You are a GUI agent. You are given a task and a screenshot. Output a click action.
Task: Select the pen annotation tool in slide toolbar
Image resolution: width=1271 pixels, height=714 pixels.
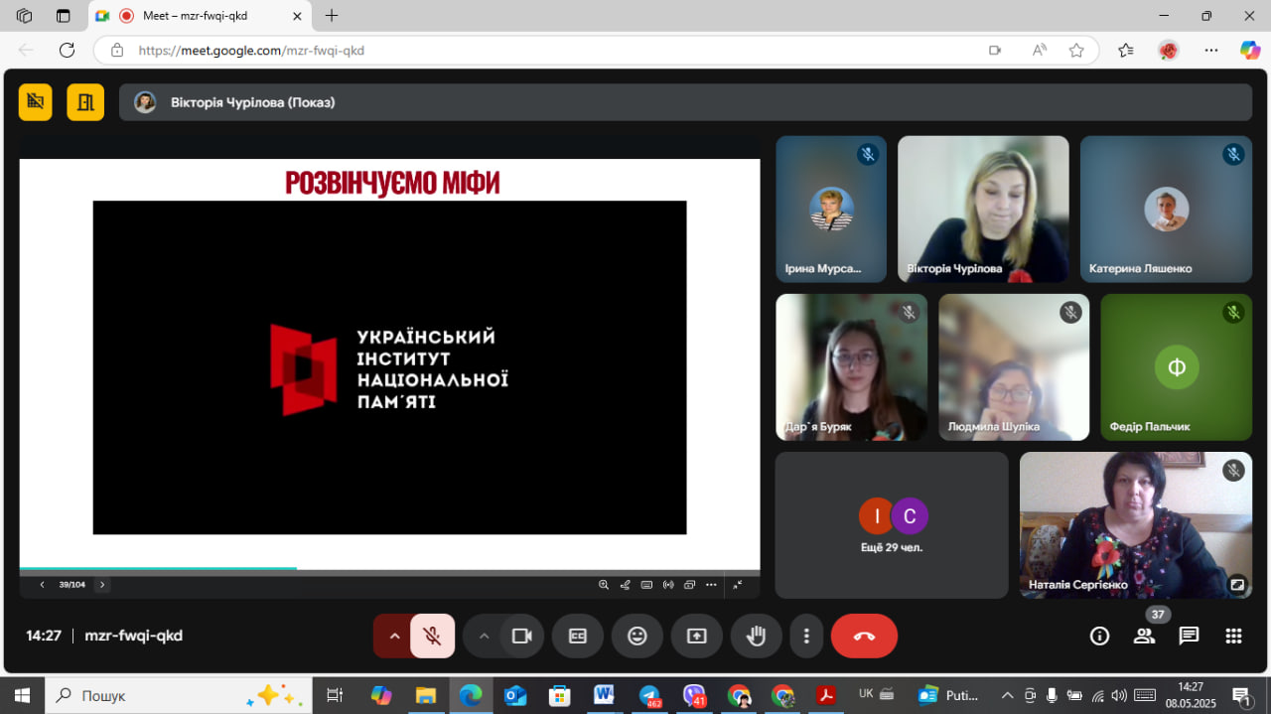click(x=626, y=585)
